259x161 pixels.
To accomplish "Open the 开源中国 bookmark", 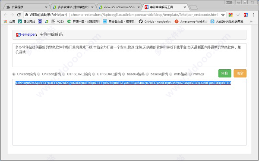I will (83, 22).
